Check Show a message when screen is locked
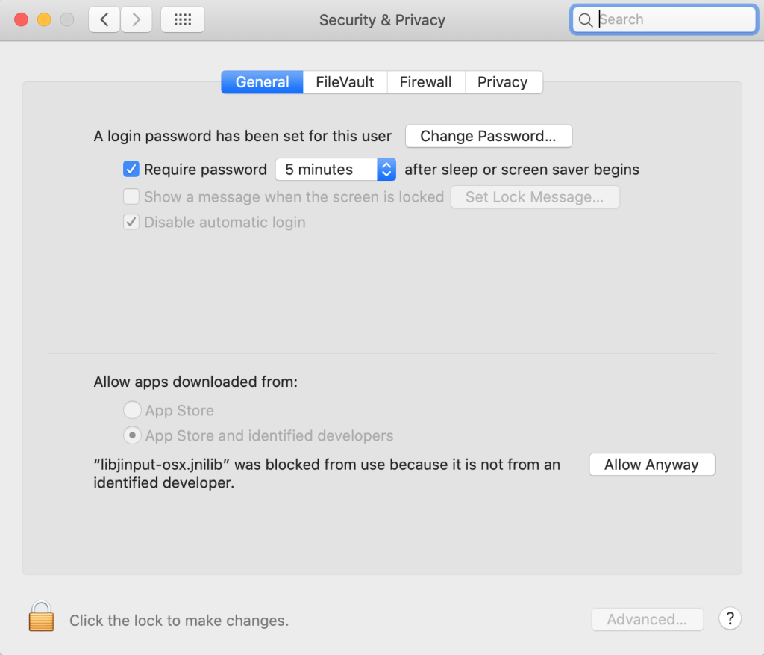 [131, 196]
